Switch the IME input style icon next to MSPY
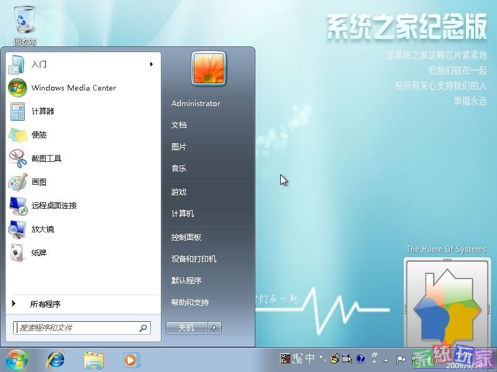497x372 pixels. coord(298,358)
